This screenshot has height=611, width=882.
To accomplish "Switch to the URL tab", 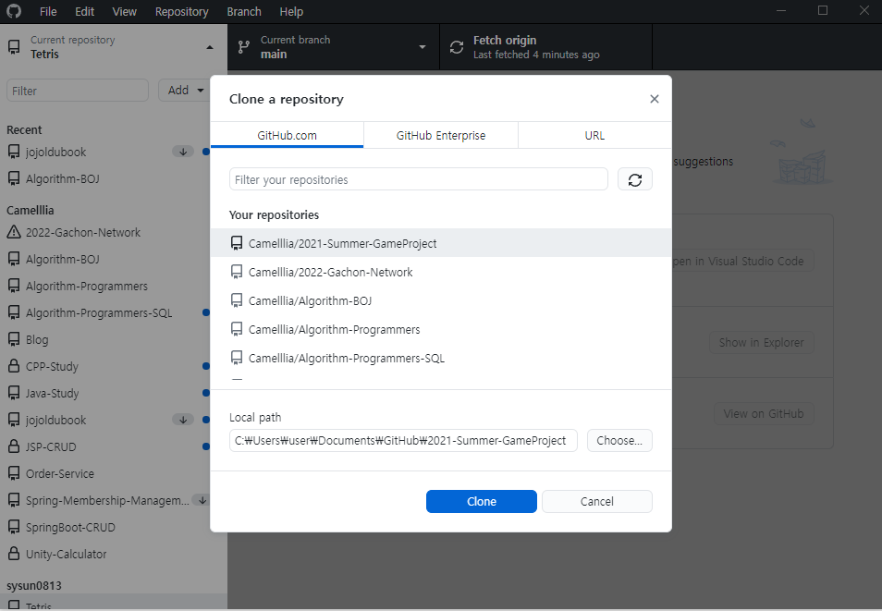I will 594,135.
